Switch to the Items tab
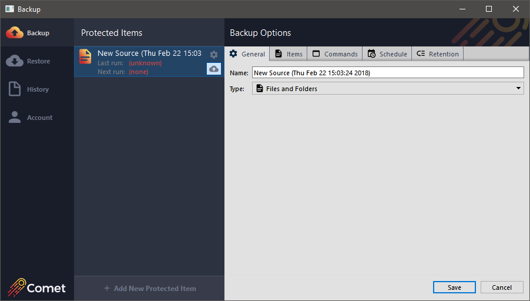Image resolution: width=530 pixels, height=301 pixels. coord(289,54)
